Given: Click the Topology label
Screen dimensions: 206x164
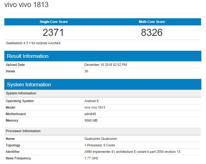Looking at the screenshot, I should pos(13,145).
